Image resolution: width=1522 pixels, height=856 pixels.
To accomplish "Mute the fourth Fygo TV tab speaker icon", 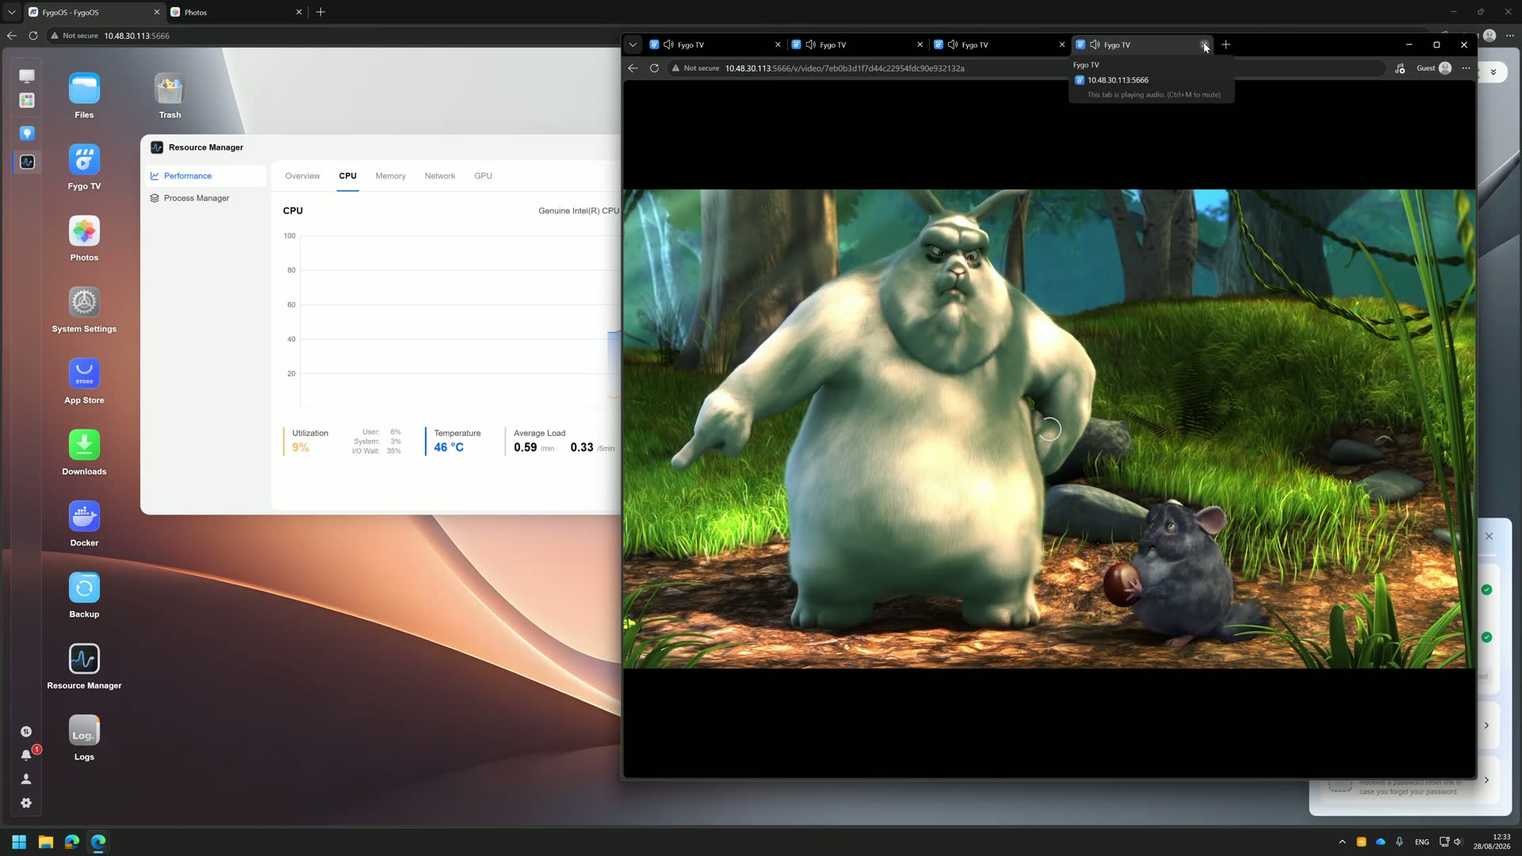I will pyautogui.click(x=1094, y=44).
